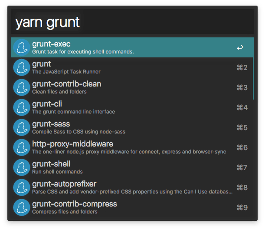Click 'Compile Sass to CSS using node-sass' text
The height and width of the screenshot is (230, 265).
pos(79,132)
